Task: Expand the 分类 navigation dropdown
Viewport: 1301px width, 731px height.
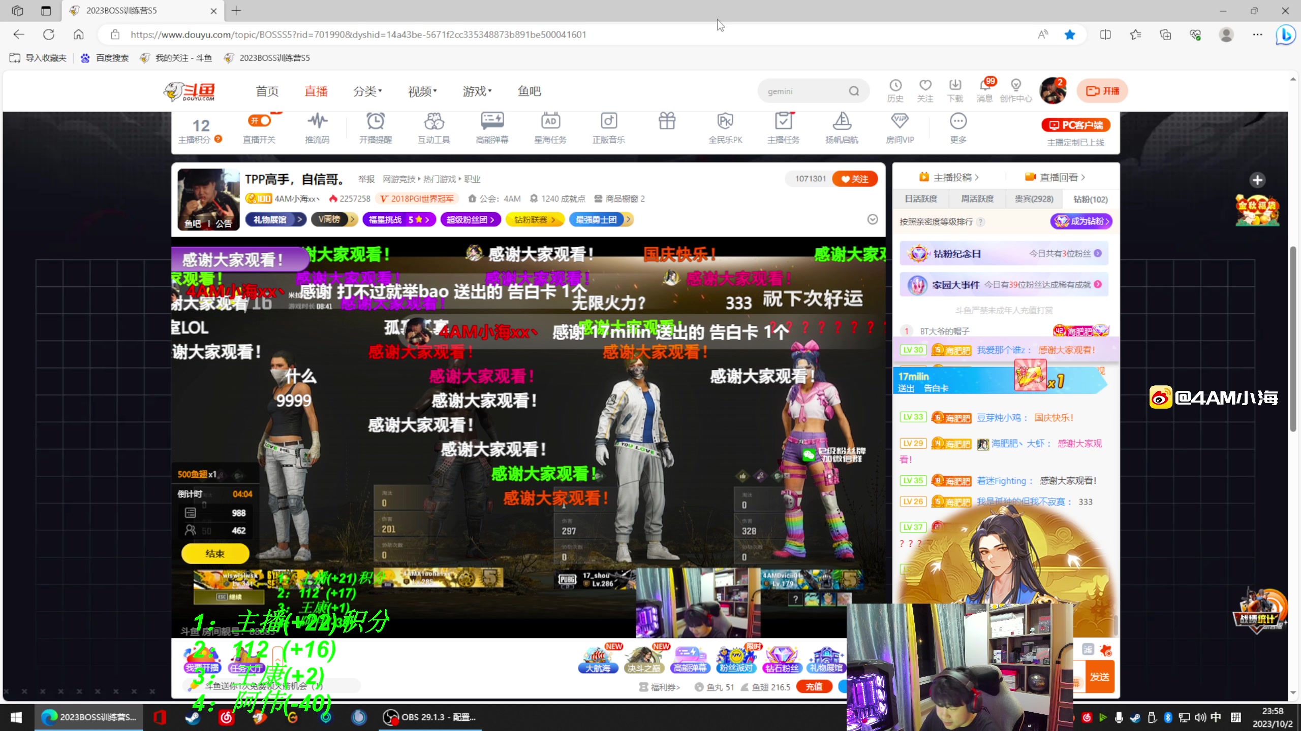Action: tap(367, 91)
